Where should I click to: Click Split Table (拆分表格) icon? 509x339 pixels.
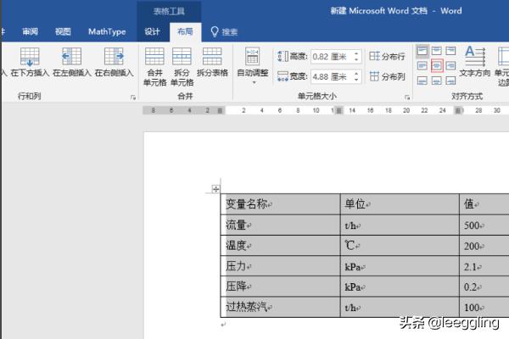point(212,57)
